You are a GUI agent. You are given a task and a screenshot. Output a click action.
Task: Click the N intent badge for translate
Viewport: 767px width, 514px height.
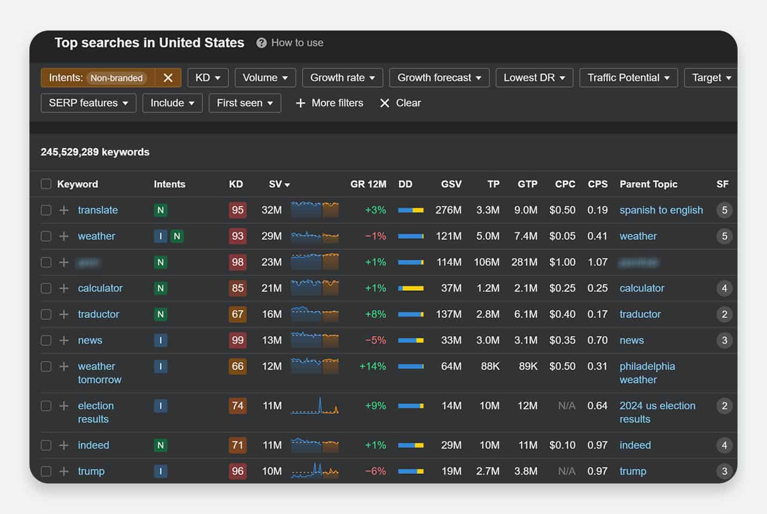coord(160,210)
